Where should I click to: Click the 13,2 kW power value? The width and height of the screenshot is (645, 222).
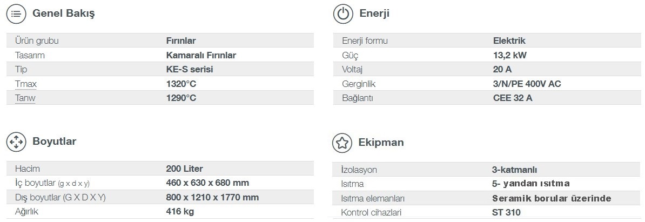[509, 55]
